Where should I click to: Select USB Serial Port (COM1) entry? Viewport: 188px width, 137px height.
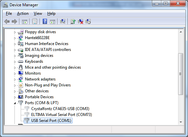click(x=51, y=121)
